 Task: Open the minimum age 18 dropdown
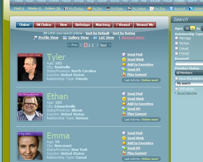(x=192, y=28)
